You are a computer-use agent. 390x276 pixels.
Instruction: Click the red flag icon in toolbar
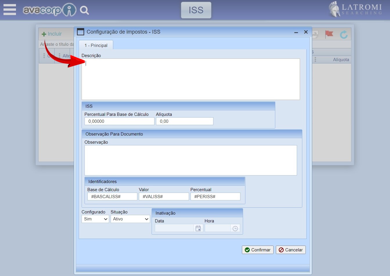pos(329,34)
